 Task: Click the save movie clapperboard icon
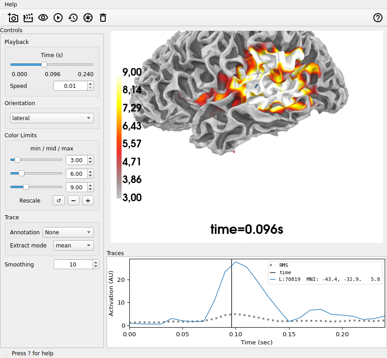28,18
